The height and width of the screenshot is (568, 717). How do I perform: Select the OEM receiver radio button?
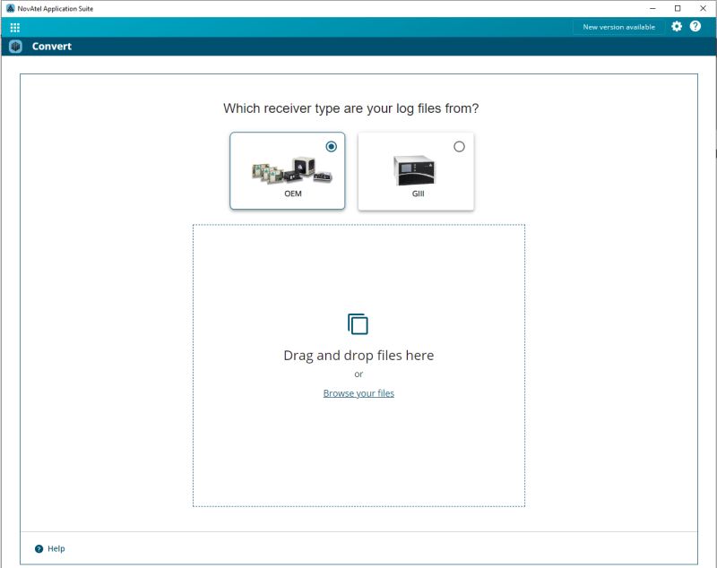331,147
